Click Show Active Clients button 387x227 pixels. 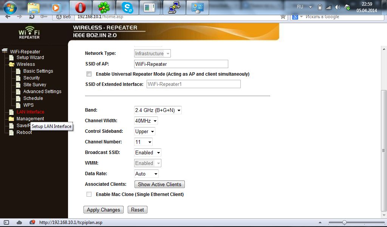(159, 184)
